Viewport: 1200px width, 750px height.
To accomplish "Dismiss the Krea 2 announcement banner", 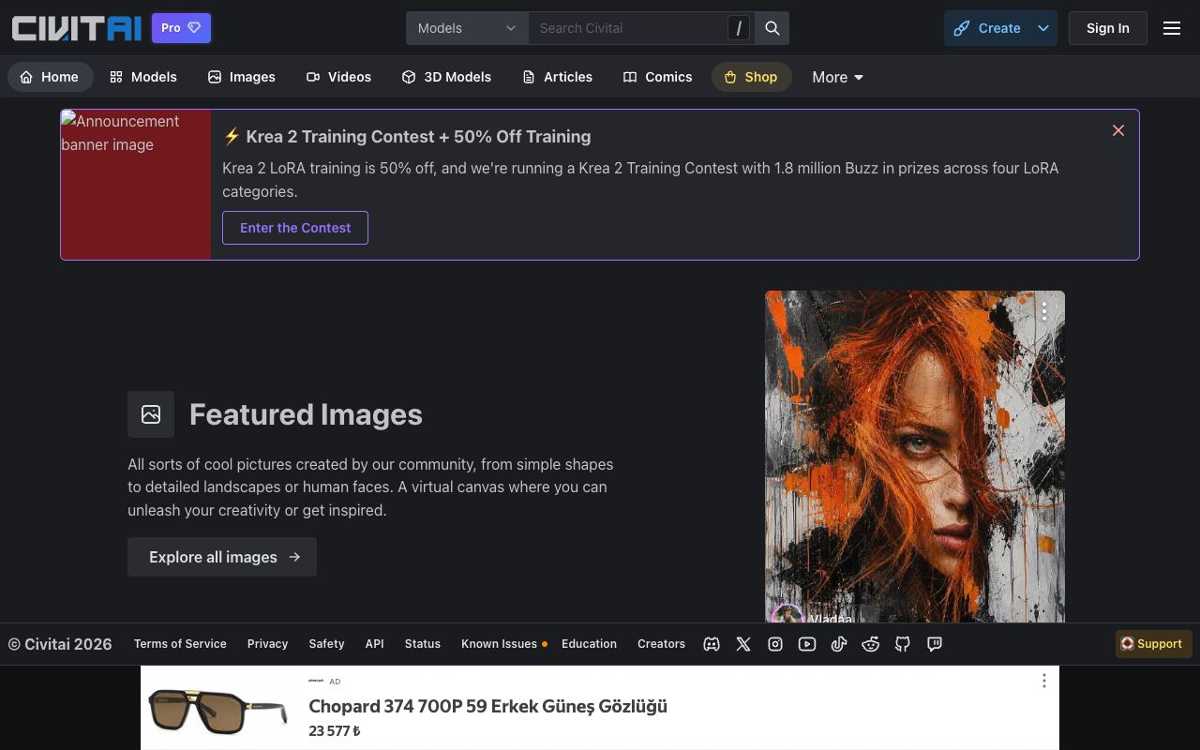I will tap(1118, 130).
